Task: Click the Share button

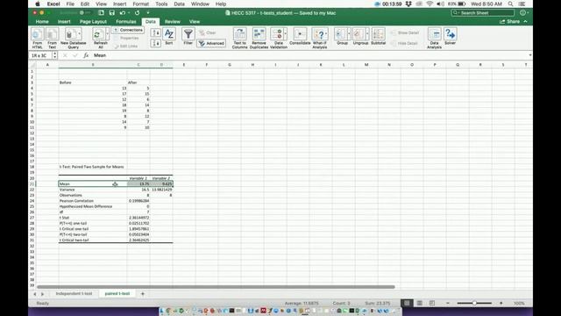Action: pos(510,21)
